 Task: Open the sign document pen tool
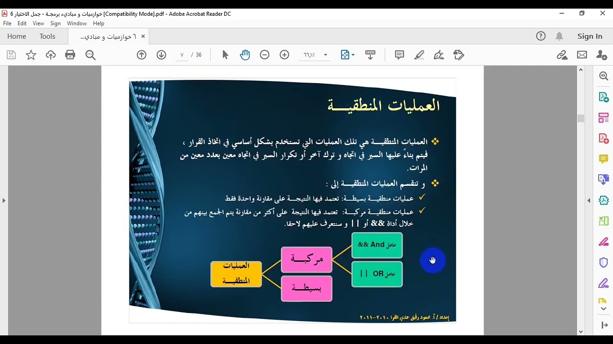[439, 55]
